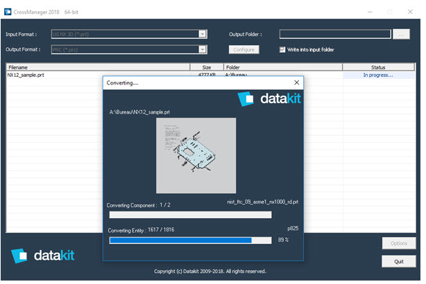Image resolution: width=426 pixels, height=284 pixels.
Task: Click the A:\Bureau\NX12_sample.prt path text
Action: 139,112
